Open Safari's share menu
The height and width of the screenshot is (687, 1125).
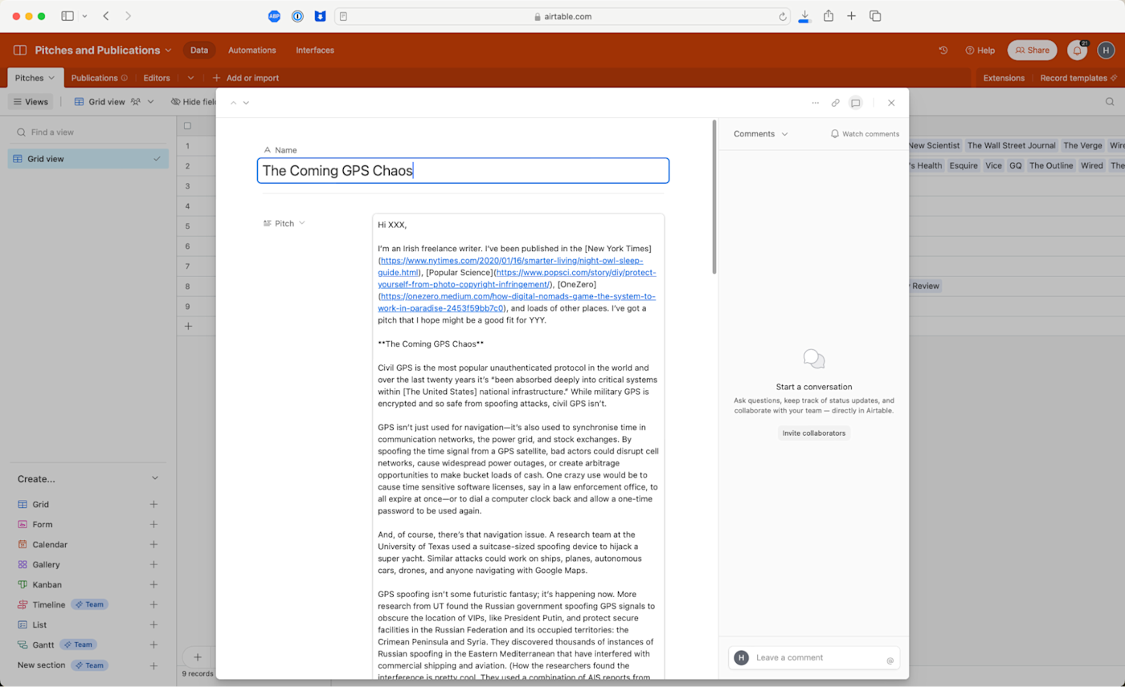coord(828,16)
